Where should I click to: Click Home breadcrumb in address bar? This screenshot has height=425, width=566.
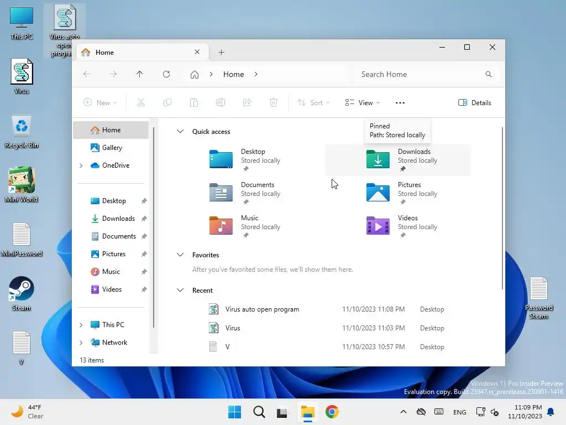(234, 74)
